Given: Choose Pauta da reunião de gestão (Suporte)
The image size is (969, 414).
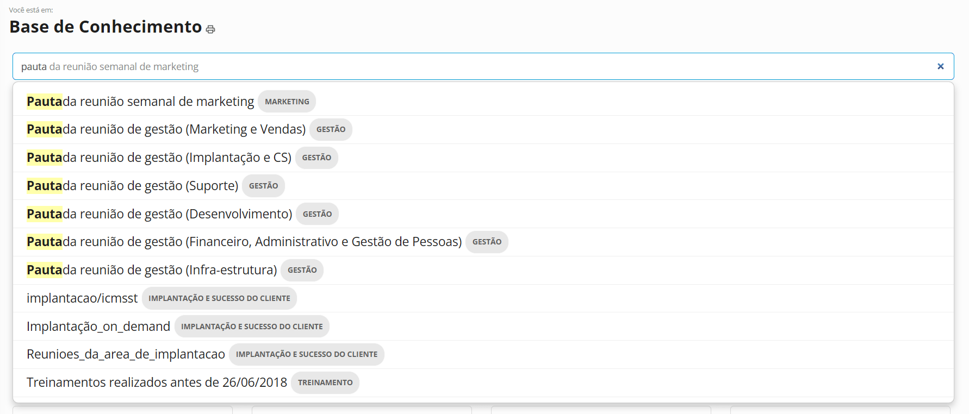Looking at the screenshot, I should pos(132,186).
